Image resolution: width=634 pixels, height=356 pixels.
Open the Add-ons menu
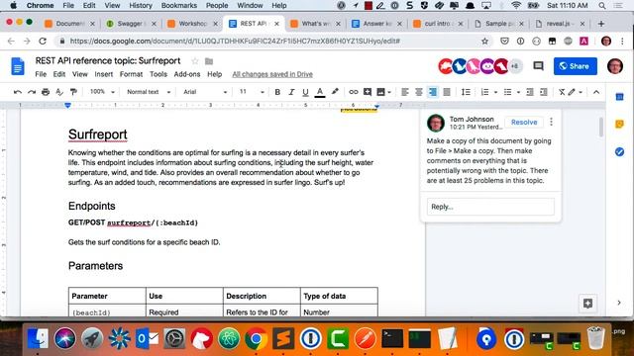coord(187,74)
